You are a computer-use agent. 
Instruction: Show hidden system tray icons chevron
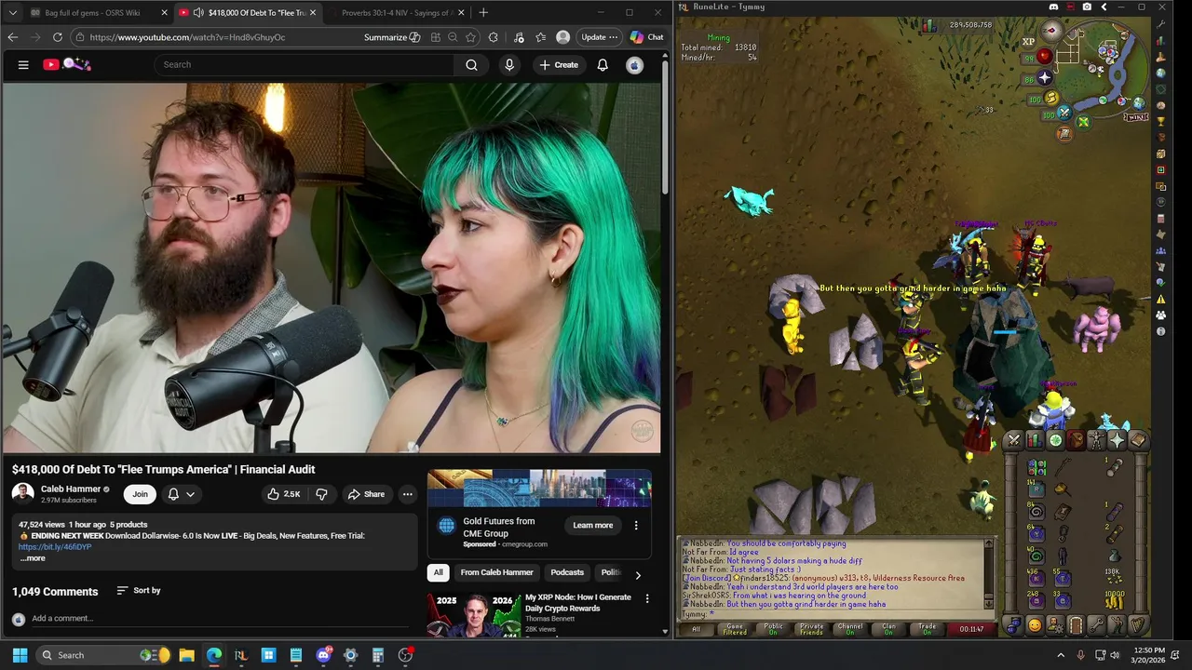click(1061, 655)
